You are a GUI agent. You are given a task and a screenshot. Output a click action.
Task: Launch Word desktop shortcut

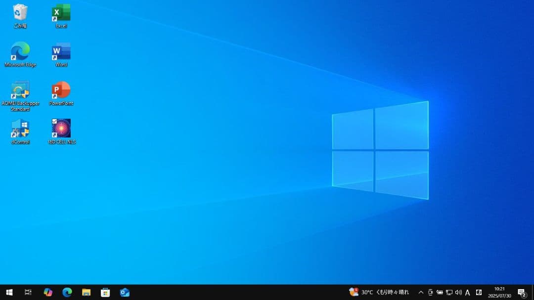[60, 51]
